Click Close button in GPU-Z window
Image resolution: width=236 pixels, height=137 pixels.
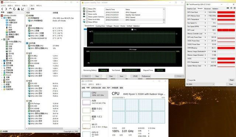[231, 84]
